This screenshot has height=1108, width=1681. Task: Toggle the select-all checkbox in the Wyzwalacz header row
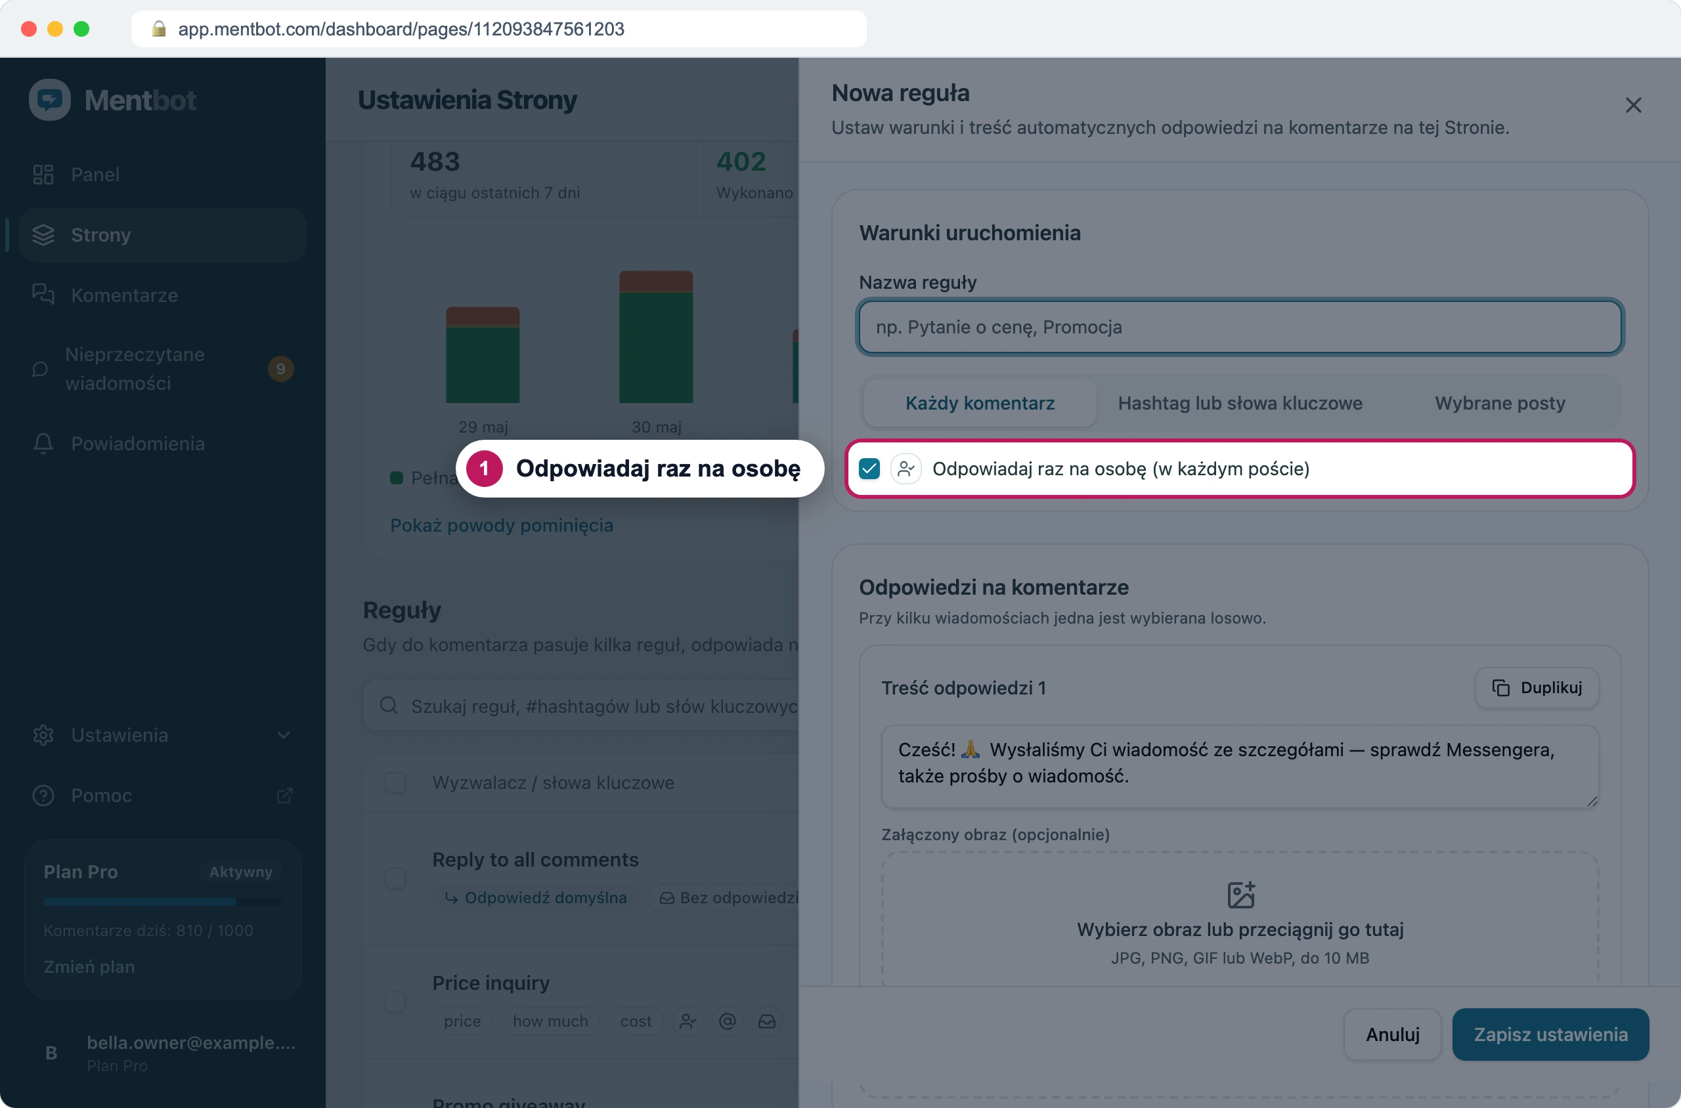point(395,782)
